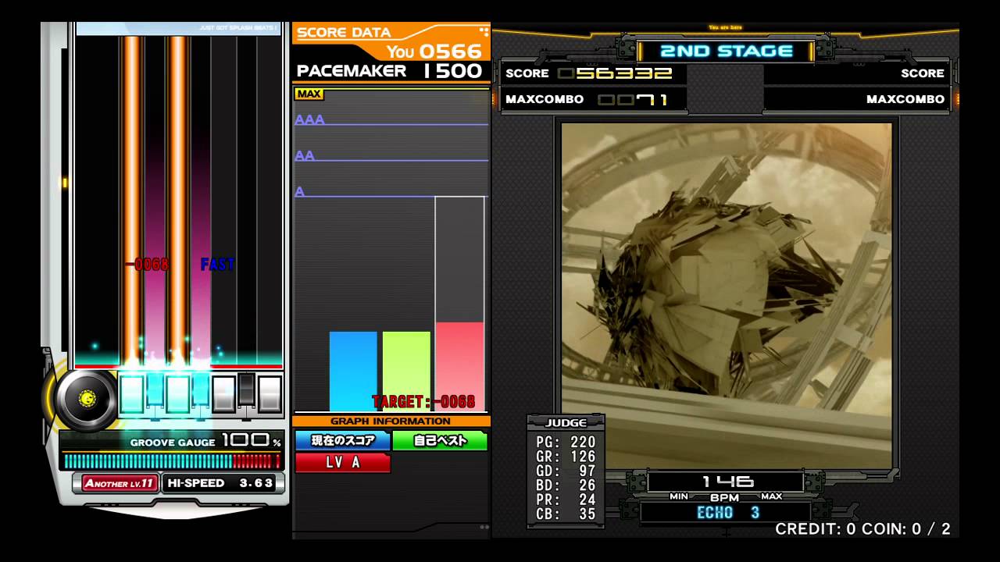
Task: Click the AAA rank line label
Action: 309,119
